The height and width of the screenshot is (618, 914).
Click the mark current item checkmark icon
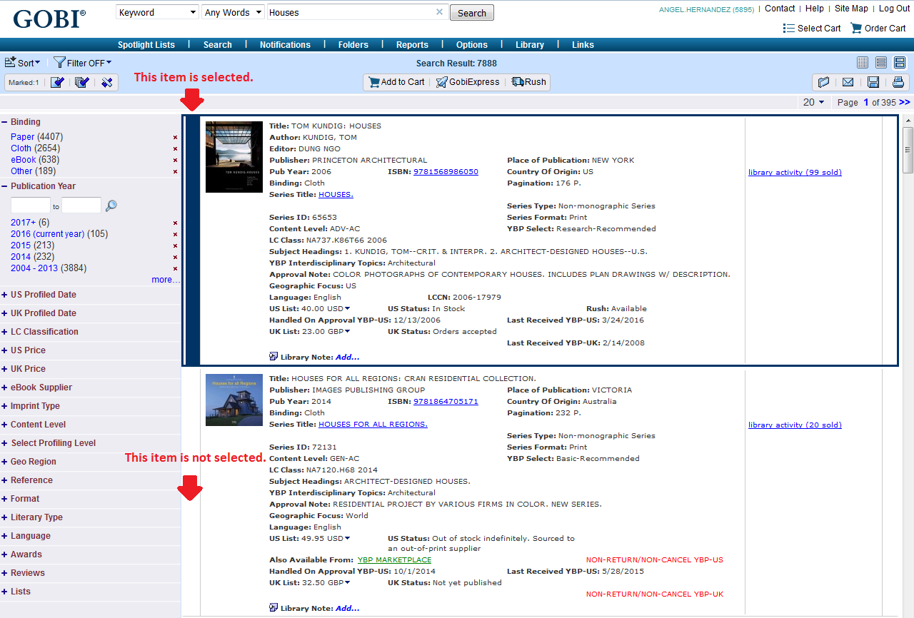click(x=58, y=82)
